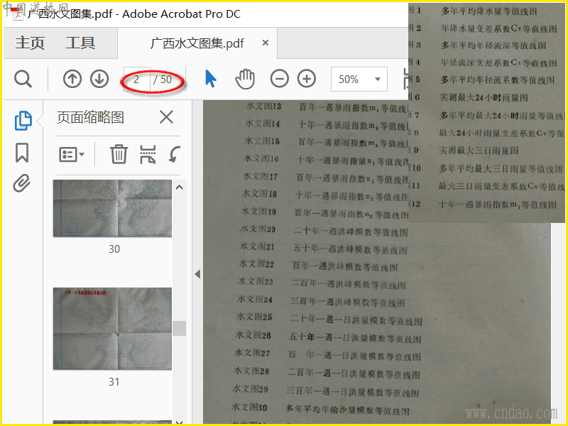The width and height of the screenshot is (568, 426).
Task: Click the 水文图22 label
Action: [256, 263]
